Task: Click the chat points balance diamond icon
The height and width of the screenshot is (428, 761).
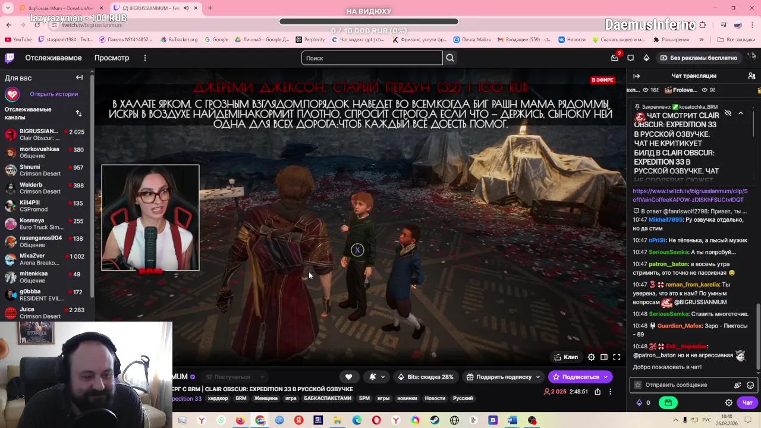Action: point(639,402)
